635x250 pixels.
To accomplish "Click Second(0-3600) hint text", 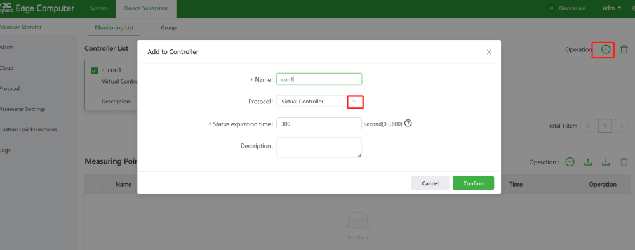I will pyautogui.click(x=383, y=124).
